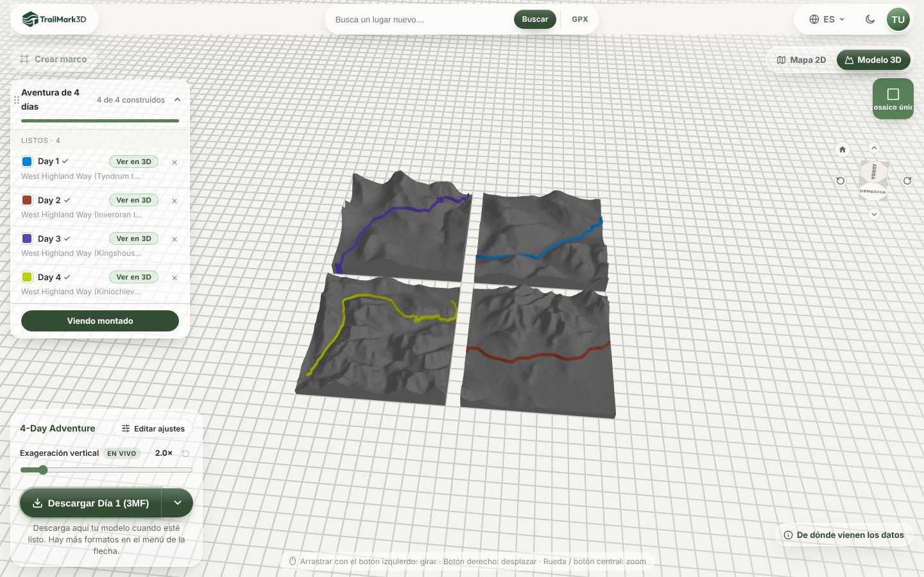The image size is (924, 577).
Task: Reset the vertical exaggeration value
Action: click(185, 453)
